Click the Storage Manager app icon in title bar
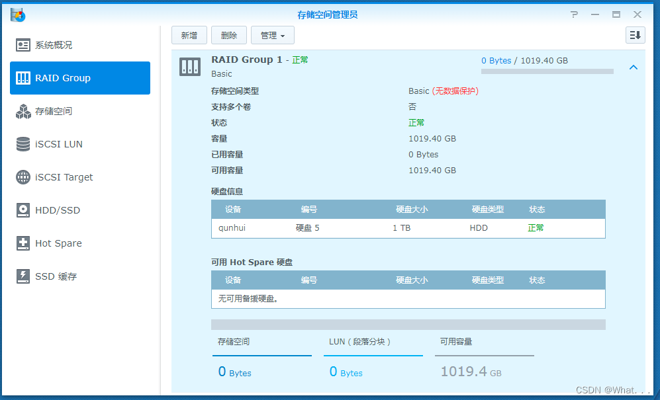This screenshot has height=400, width=660. click(18, 15)
